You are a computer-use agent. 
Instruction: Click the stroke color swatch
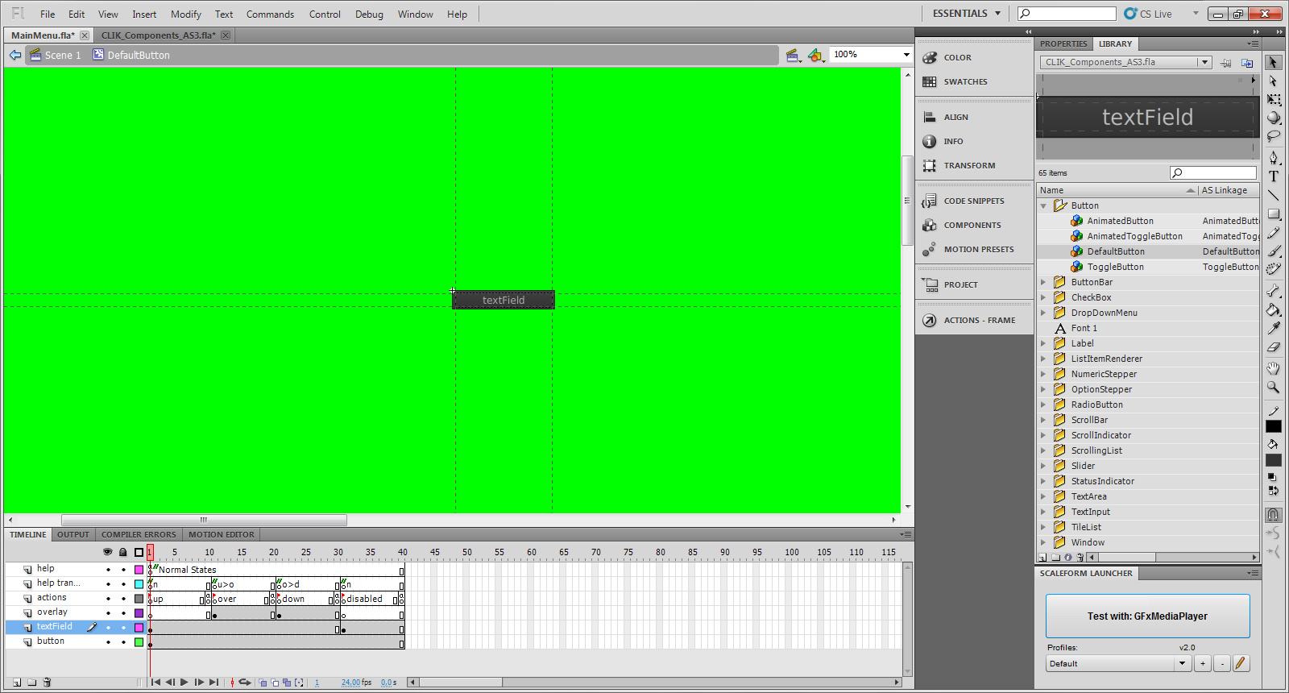pyautogui.click(x=1274, y=425)
